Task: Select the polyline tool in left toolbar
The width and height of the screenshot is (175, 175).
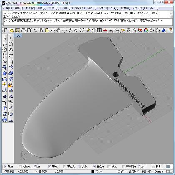Action: tap(5, 44)
